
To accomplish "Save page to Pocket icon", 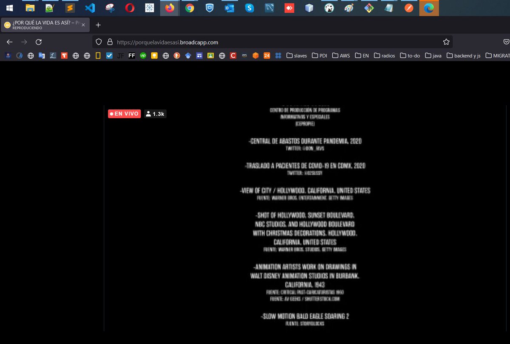I will (x=506, y=42).
